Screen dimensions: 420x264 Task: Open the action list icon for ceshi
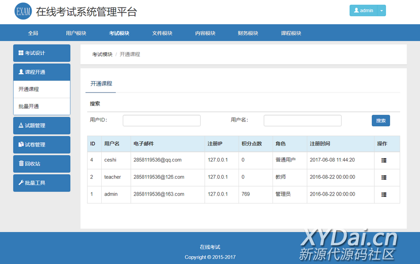click(x=384, y=160)
